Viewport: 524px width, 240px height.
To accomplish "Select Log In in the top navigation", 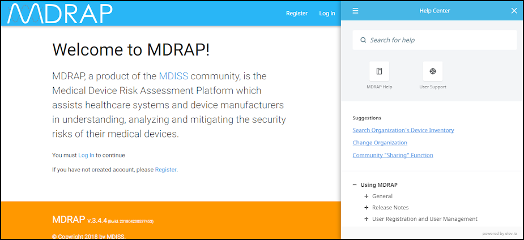I will coord(327,14).
